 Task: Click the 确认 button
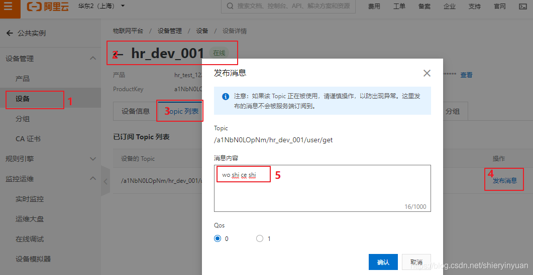tap(383, 262)
